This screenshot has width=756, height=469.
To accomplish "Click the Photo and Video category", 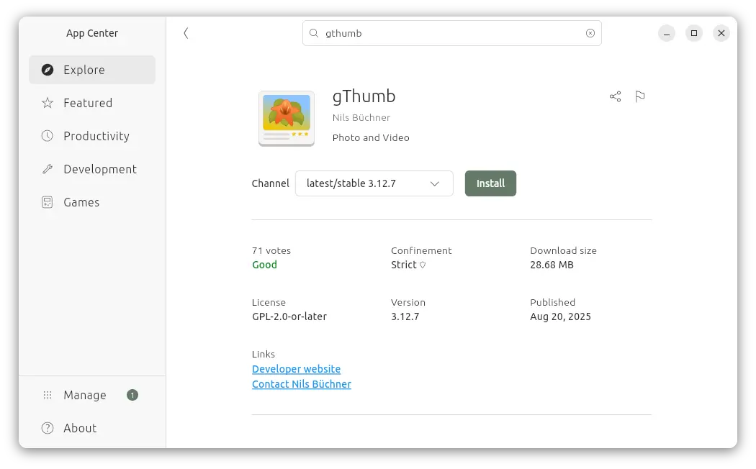I will click(371, 137).
